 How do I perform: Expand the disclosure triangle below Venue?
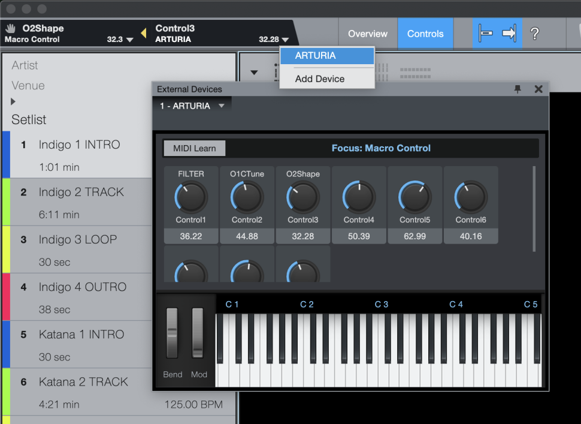point(13,101)
